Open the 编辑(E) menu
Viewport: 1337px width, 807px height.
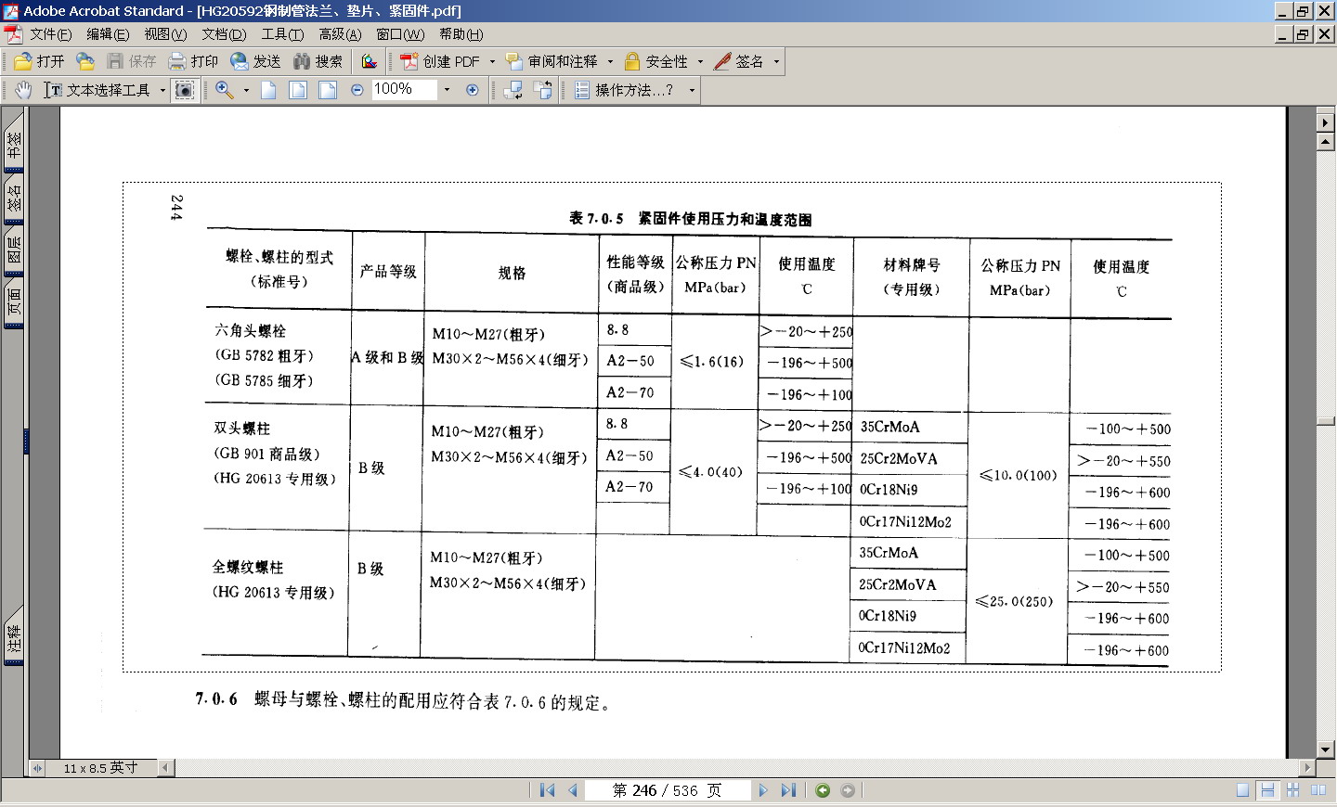click(x=108, y=34)
